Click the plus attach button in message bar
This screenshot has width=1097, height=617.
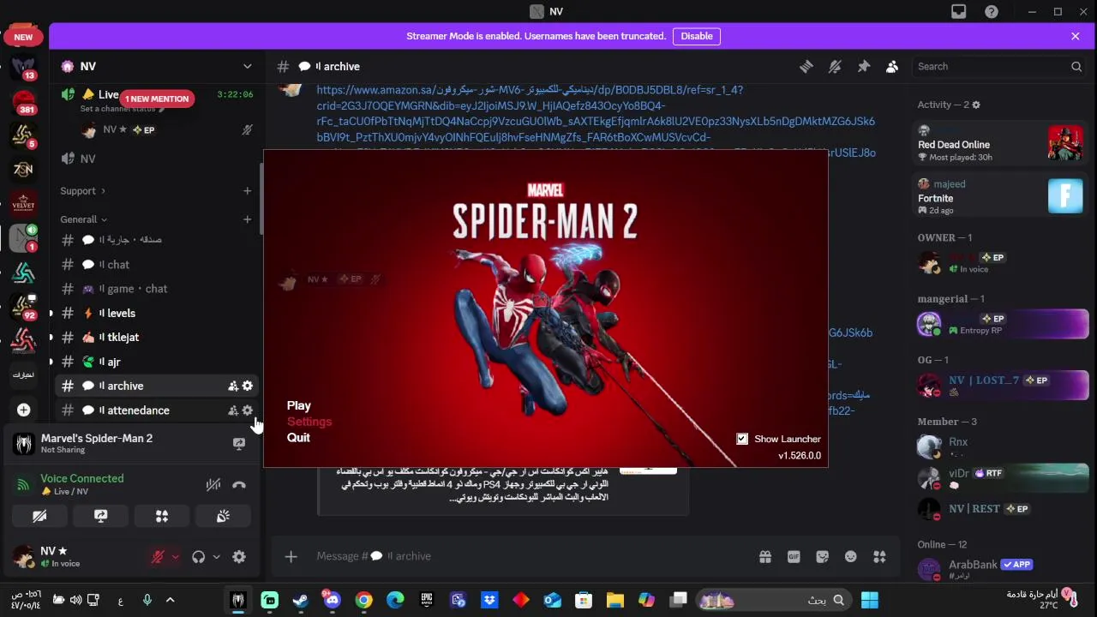[291, 557]
